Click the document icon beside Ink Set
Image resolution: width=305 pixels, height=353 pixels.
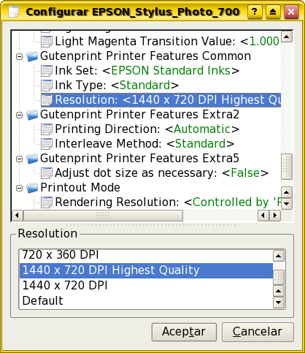(x=46, y=71)
